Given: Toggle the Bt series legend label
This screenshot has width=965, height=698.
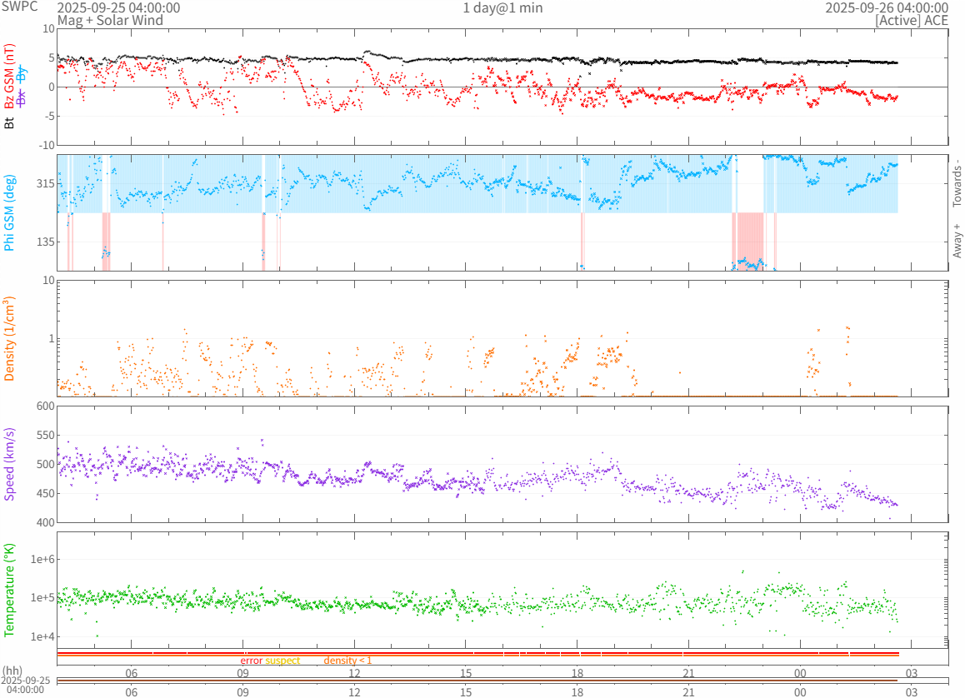Looking at the screenshot, I should click(x=10, y=123).
